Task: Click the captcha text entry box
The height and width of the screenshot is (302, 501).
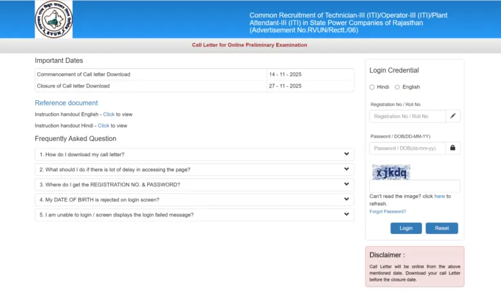Action: [x=415, y=186]
